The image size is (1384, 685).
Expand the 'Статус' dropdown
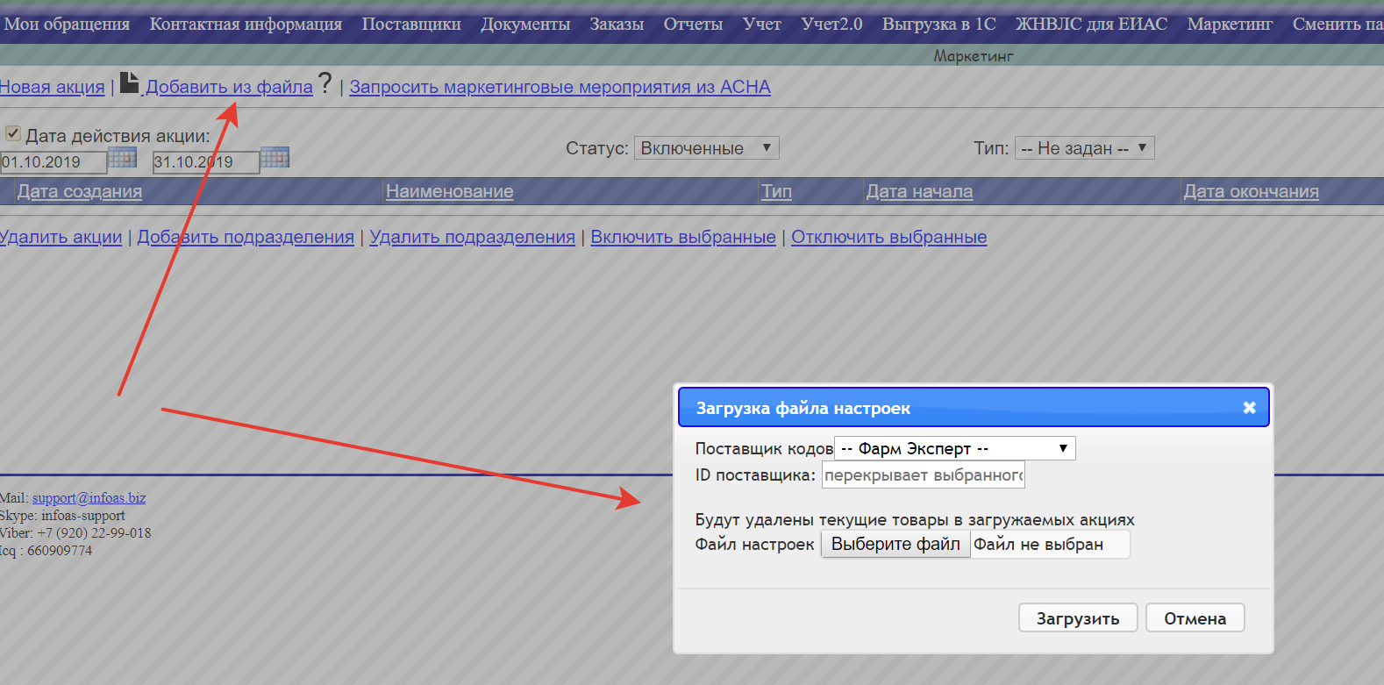pyautogui.click(x=706, y=148)
